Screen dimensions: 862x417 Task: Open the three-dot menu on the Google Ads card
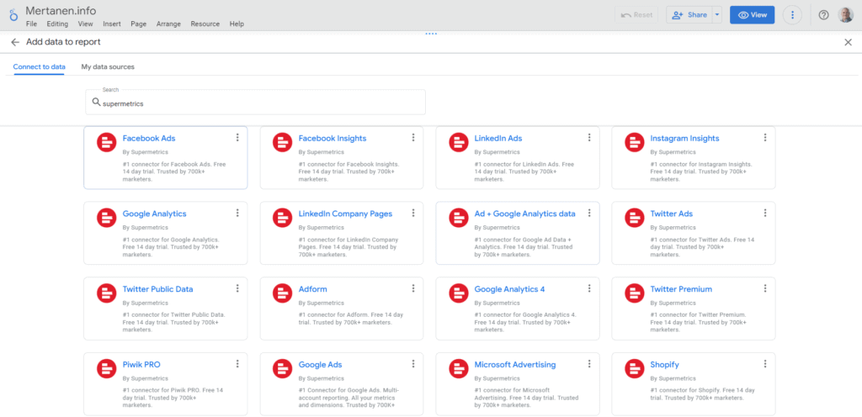pos(413,364)
